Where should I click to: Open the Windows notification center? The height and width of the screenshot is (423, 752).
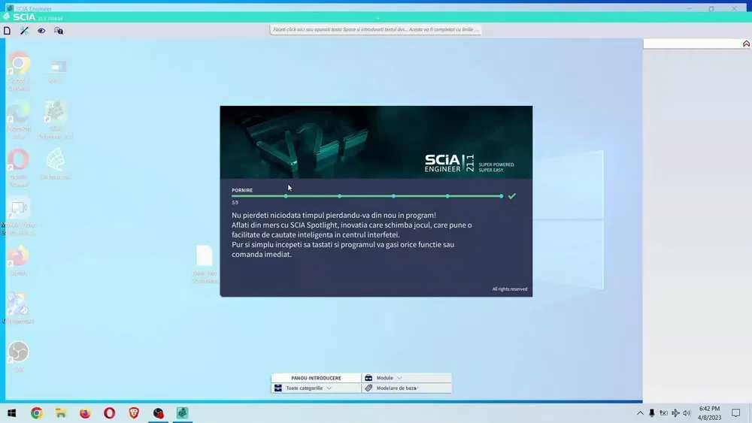[x=736, y=413]
